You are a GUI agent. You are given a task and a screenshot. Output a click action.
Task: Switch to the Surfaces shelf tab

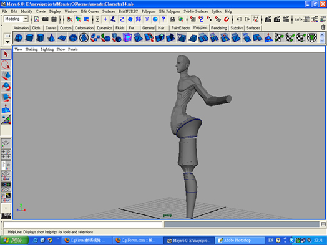[x=253, y=28]
